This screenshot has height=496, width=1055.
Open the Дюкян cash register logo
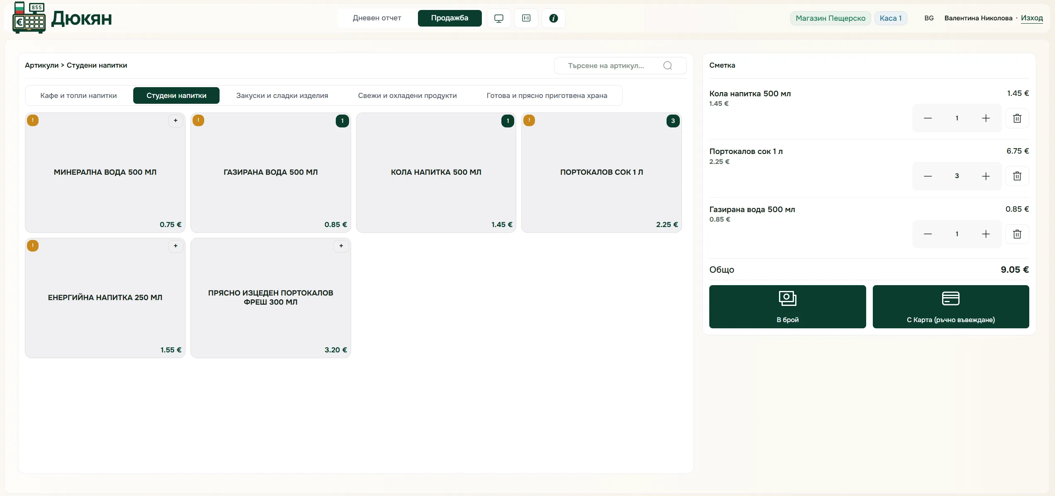click(x=62, y=17)
